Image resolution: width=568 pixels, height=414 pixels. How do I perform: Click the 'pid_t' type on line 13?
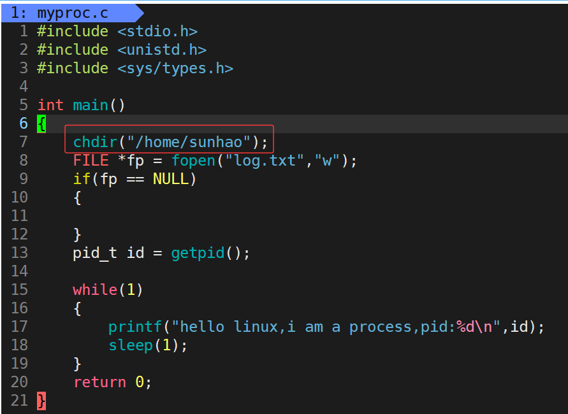click(x=95, y=253)
